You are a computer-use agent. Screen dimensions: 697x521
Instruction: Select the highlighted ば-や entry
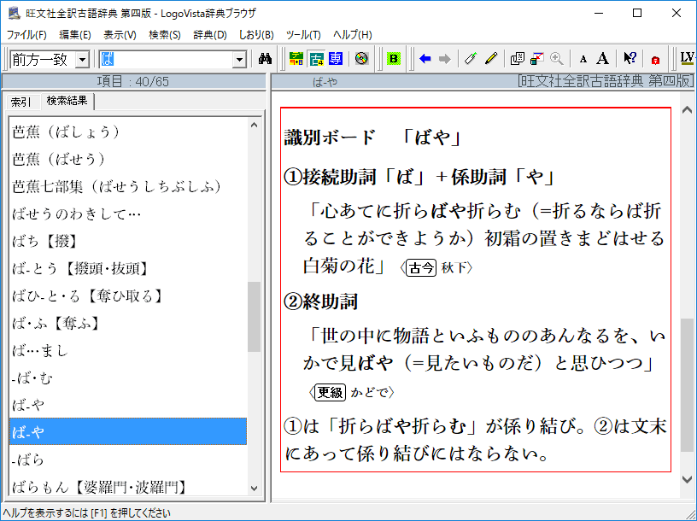(128, 431)
